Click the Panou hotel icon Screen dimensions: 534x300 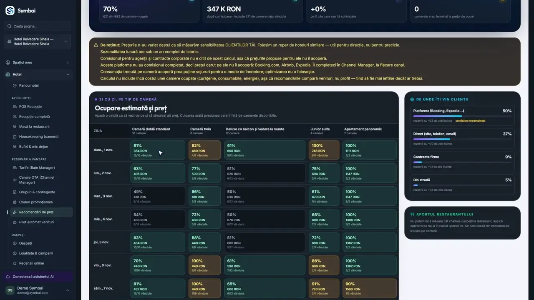pyautogui.click(x=15, y=85)
